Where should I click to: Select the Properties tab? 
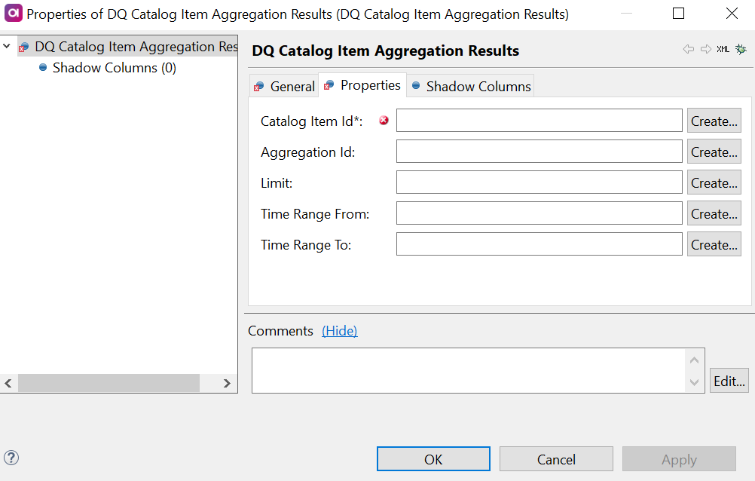[369, 85]
